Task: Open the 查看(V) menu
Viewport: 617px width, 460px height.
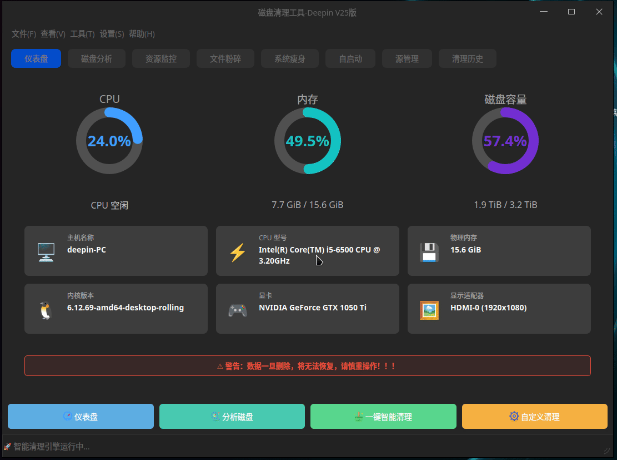Action: [x=53, y=34]
